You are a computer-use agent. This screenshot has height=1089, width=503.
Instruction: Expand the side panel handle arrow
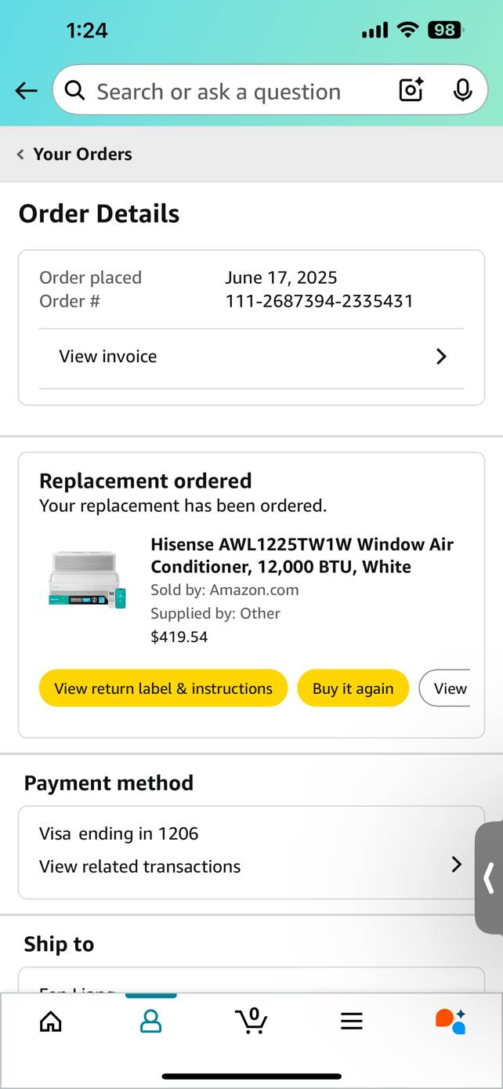click(489, 877)
